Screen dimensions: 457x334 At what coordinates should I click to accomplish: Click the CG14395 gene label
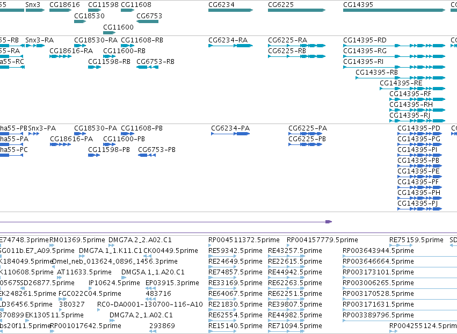(x=358, y=5)
